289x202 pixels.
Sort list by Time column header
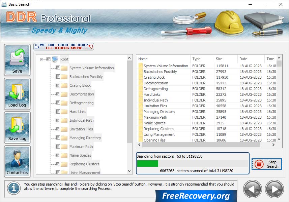[x=270, y=59]
